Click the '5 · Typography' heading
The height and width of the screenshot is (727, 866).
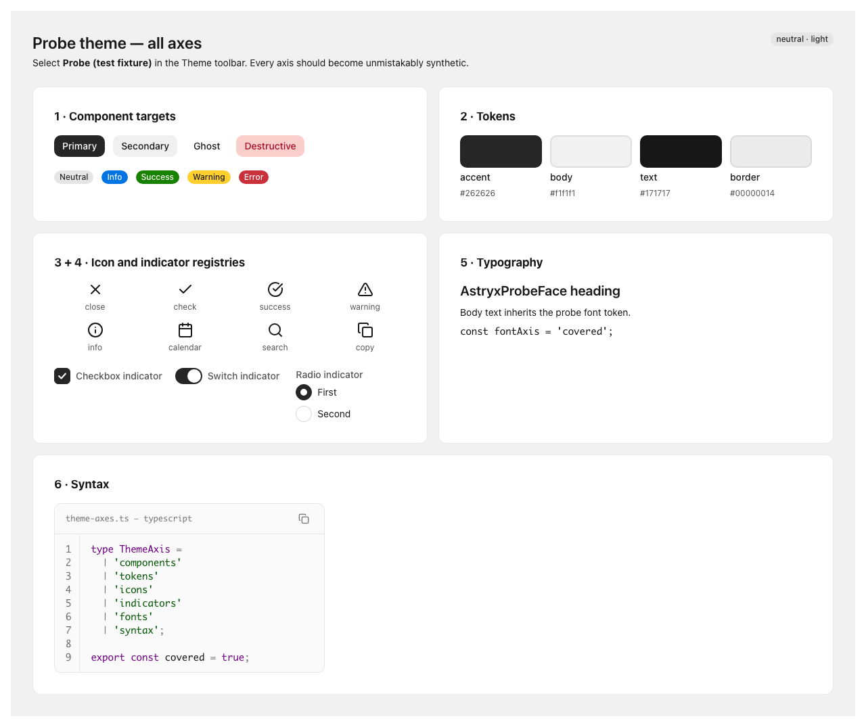coord(501,262)
